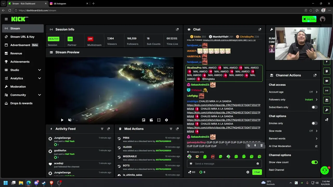
Task: Open stream preview settings gear
Action: tap(166, 120)
